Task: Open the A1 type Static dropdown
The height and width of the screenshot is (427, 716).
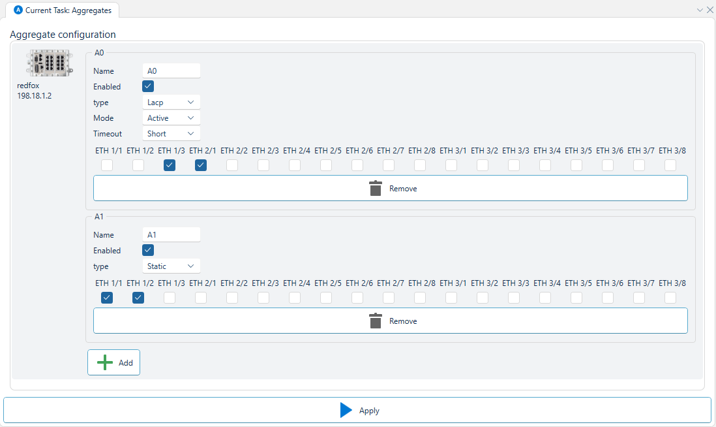Action: [x=171, y=266]
